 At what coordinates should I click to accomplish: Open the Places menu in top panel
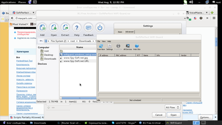click(x=22, y=2)
